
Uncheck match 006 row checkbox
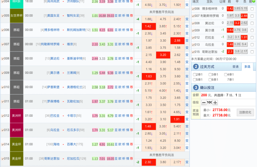[x=3, y=30]
